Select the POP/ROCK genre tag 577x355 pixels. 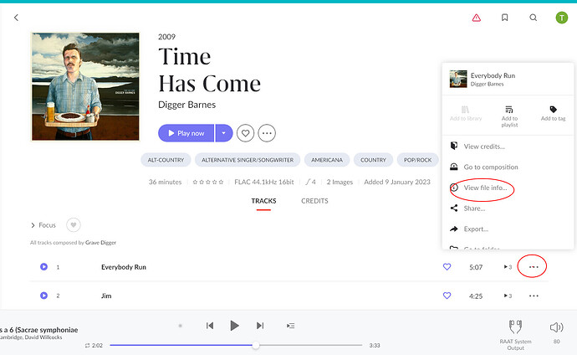tap(417, 160)
